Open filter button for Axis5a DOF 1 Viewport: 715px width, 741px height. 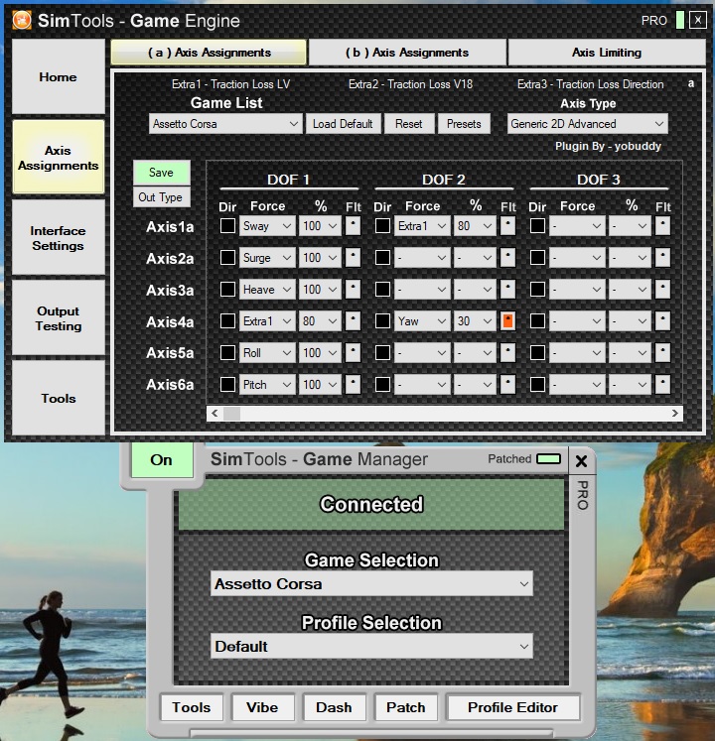point(353,352)
